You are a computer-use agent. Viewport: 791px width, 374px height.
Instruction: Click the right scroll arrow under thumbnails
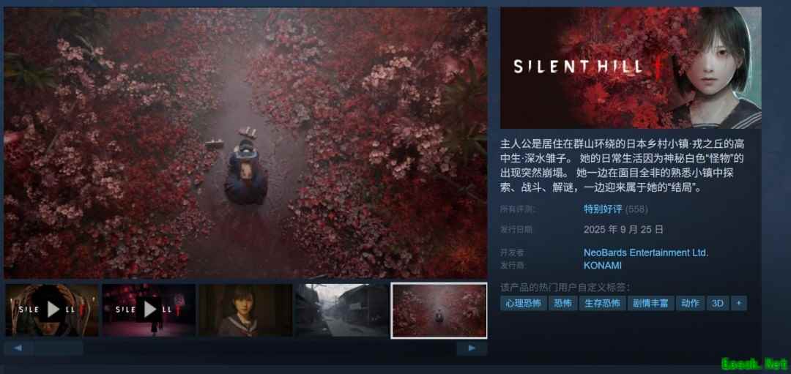[472, 348]
